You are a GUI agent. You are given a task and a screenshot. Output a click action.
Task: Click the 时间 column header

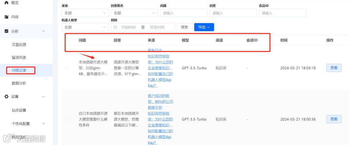coord(284,40)
